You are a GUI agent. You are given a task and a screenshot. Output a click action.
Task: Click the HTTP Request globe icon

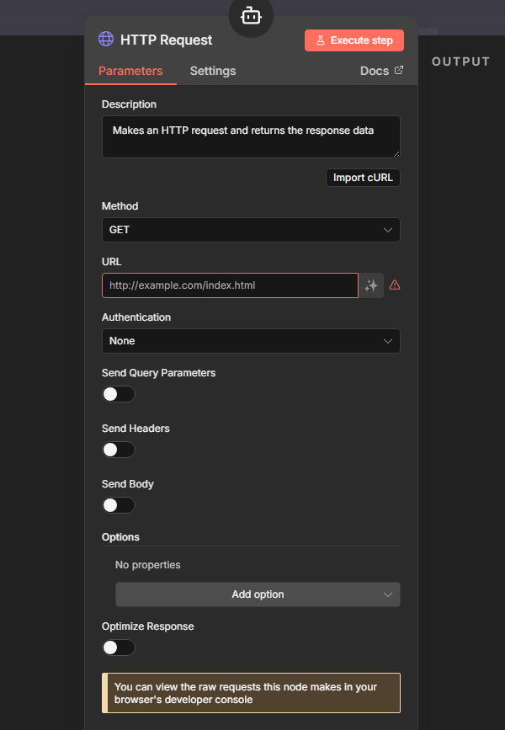pos(106,40)
